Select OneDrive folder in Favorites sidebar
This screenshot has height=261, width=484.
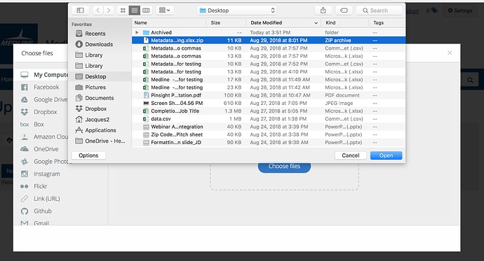coord(100,141)
